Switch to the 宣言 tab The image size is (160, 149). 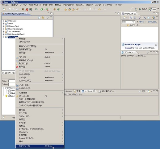(x=77, y=91)
